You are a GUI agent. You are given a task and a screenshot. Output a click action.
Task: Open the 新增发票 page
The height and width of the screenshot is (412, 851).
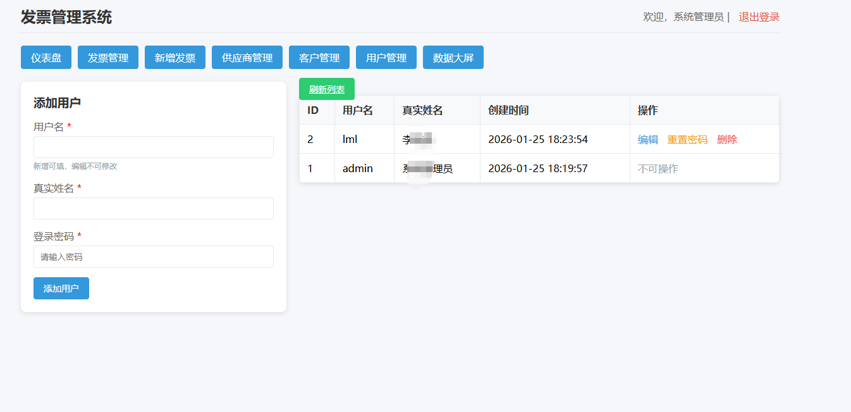click(x=175, y=58)
